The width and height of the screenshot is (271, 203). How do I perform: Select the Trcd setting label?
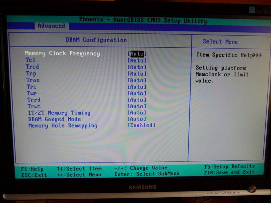coord(32,67)
